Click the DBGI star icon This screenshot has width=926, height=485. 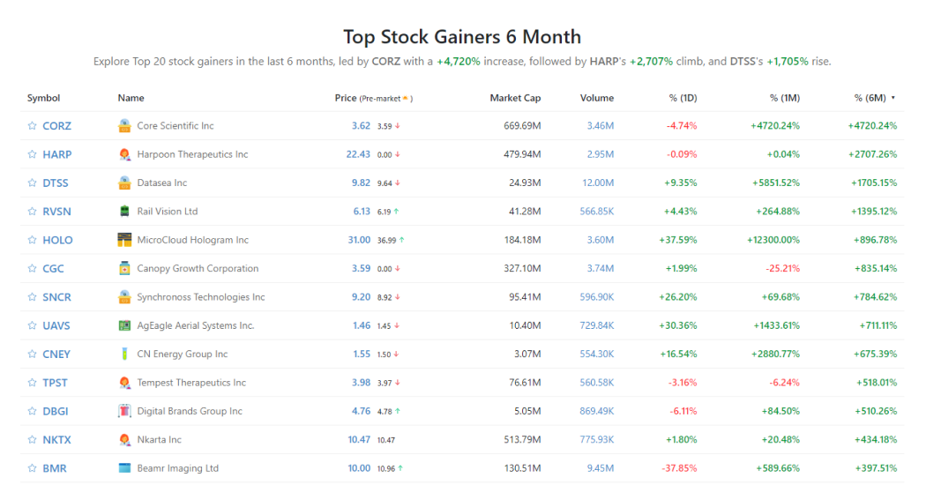(x=32, y=411)
